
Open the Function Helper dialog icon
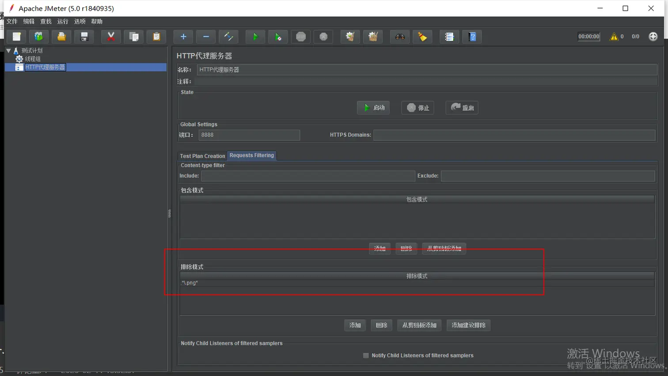click(449, 37)
